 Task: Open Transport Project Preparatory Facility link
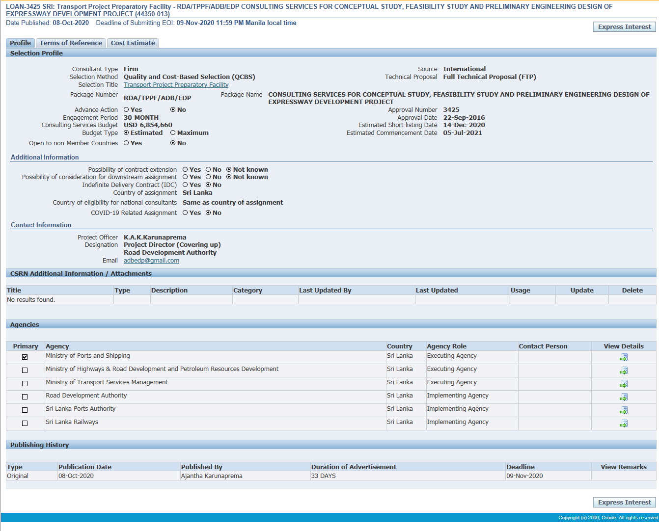176,85
